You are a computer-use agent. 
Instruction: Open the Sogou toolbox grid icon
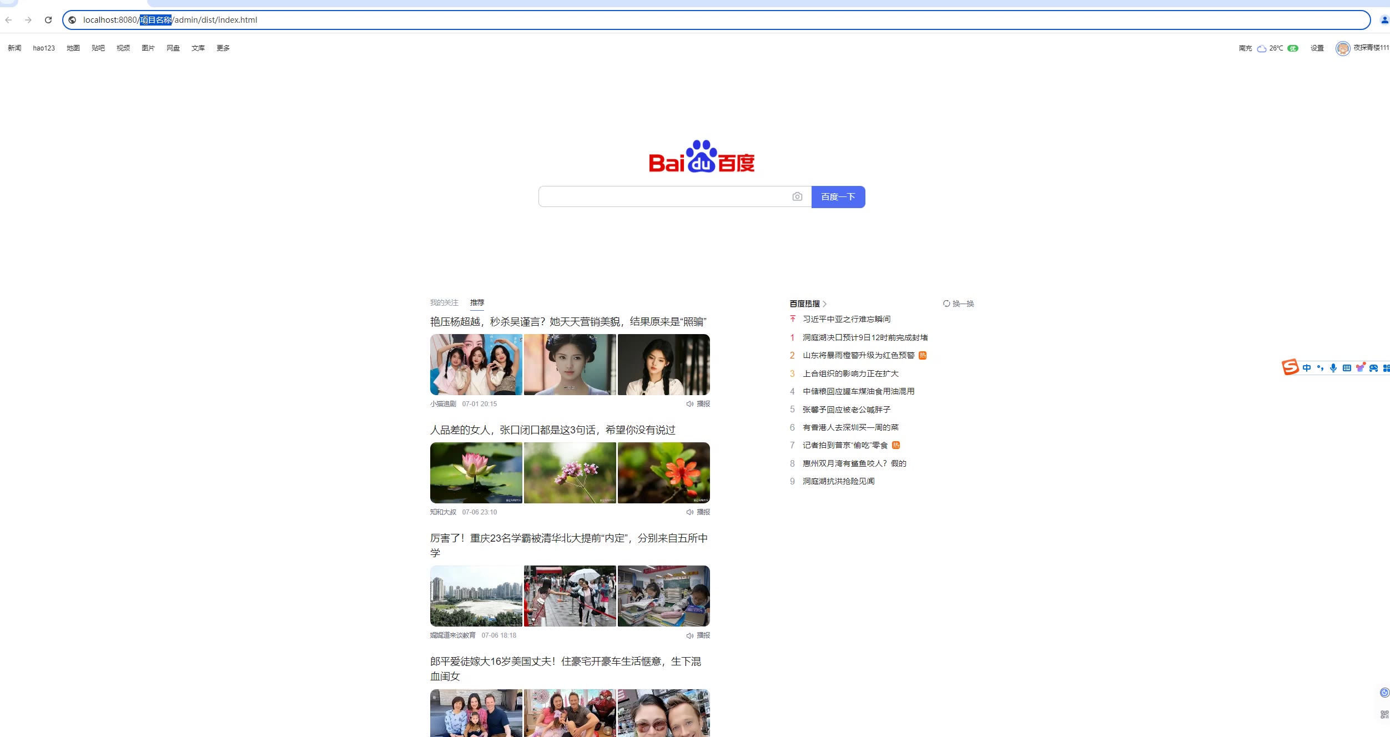tap(1386, 368)
